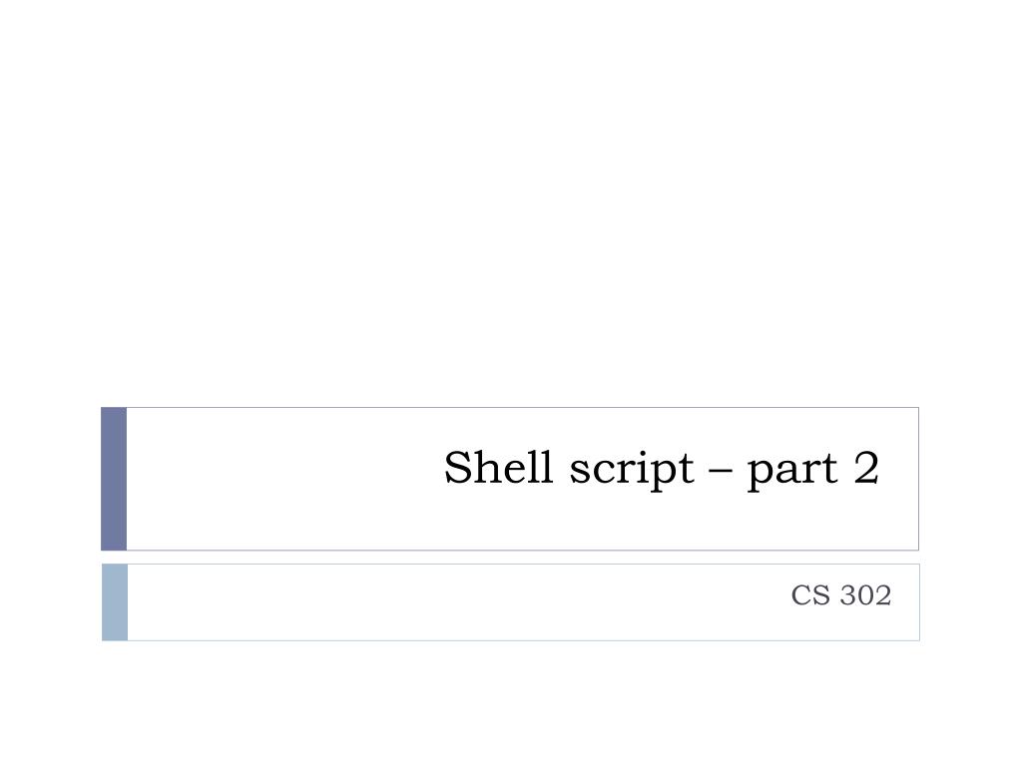The image size is (1022, 766).
Task: Click the number '302' in the subtitle
Action: point(865,595)
